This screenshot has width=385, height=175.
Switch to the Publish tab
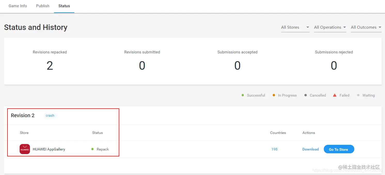click(43, 6)
